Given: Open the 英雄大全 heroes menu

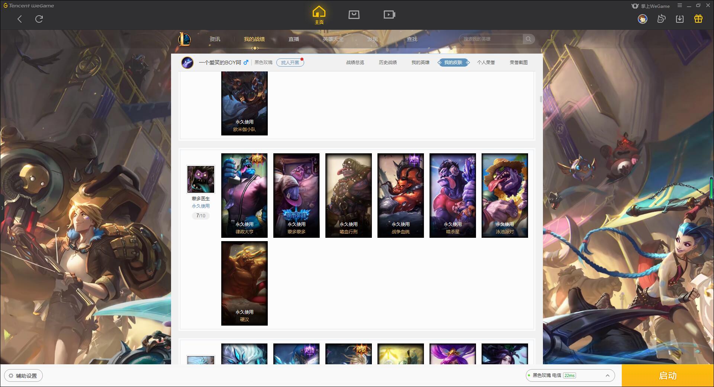Looking at the screenshot, I should (333, 39).
